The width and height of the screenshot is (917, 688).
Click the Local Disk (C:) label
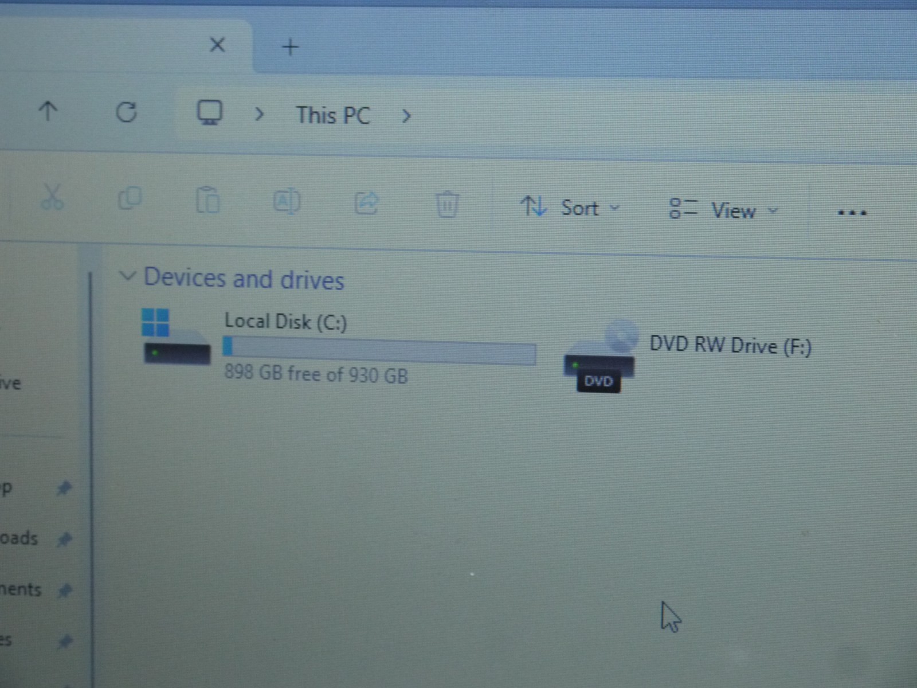pos(285,322)
